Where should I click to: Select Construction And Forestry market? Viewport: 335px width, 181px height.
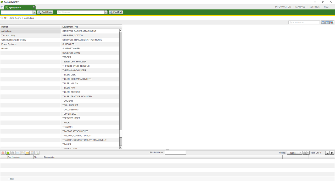30,40
